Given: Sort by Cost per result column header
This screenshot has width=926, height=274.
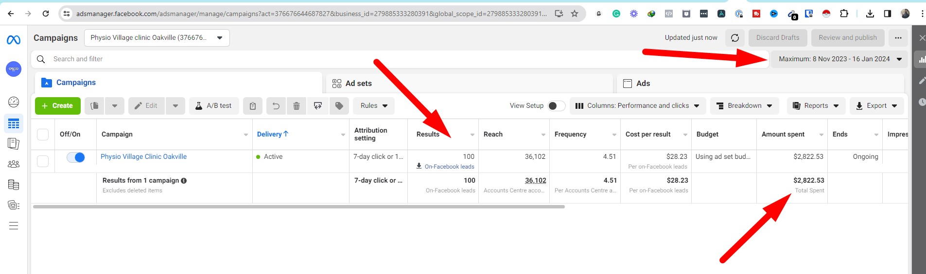Looking at the screenshot, I should point(648,135).
